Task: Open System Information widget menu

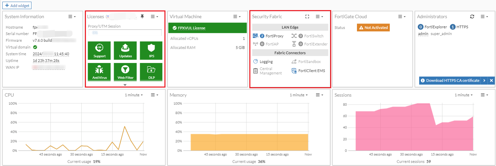Action: pos(72,16)
